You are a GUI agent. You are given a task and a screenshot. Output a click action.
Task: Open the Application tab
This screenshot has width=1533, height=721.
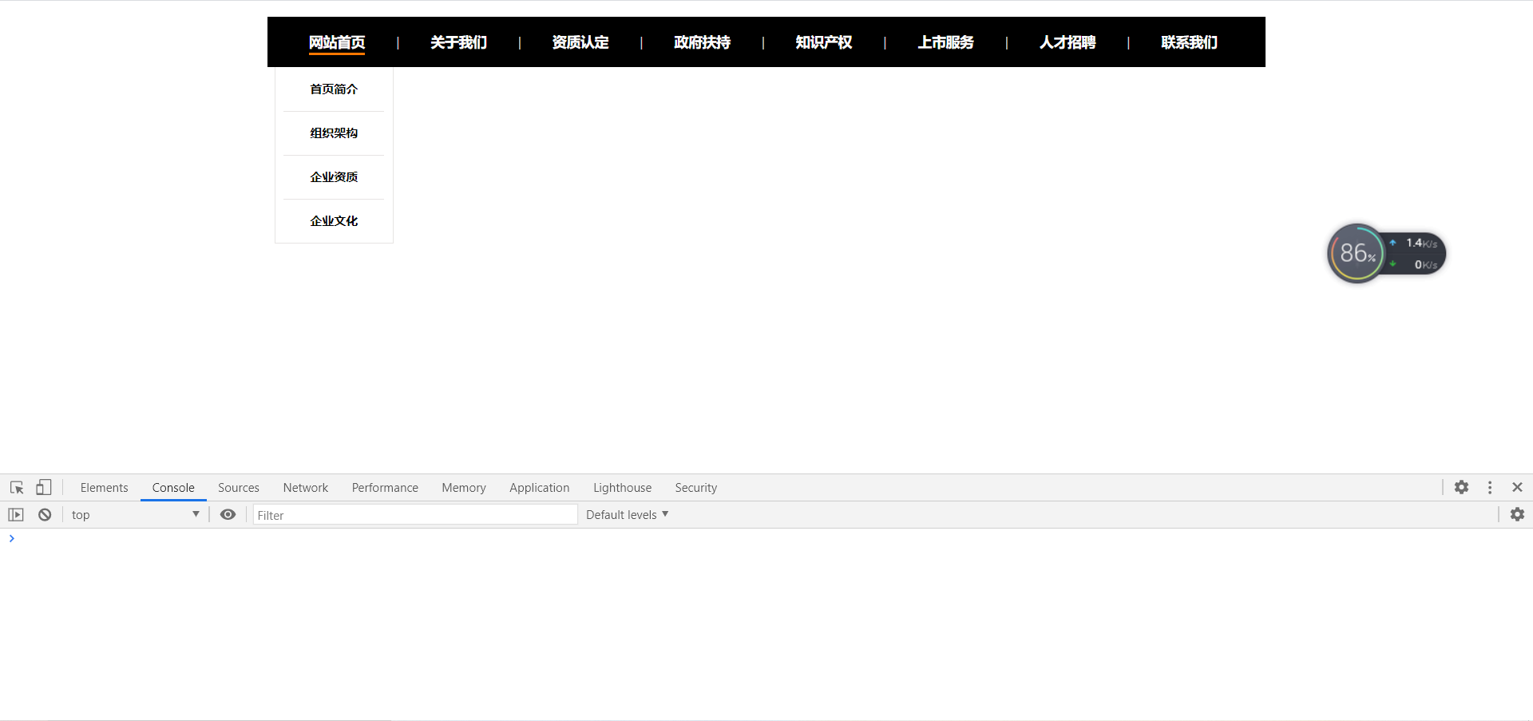540,488
